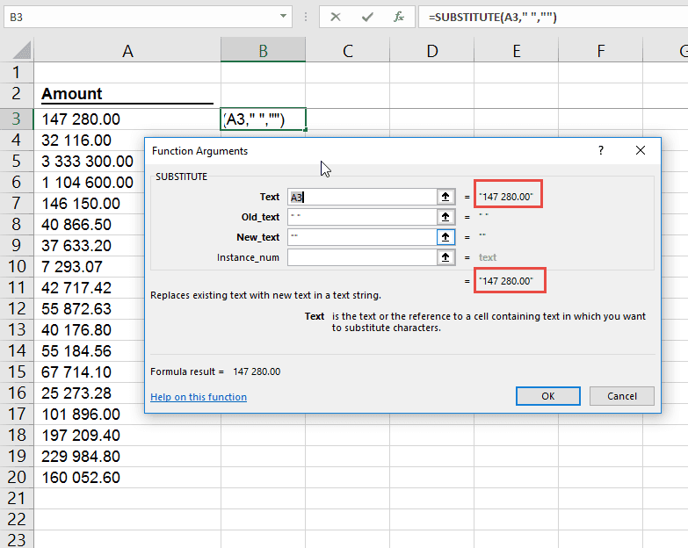Select cell containing 146 150.00
Screen dimensions: 688x548
89,204
